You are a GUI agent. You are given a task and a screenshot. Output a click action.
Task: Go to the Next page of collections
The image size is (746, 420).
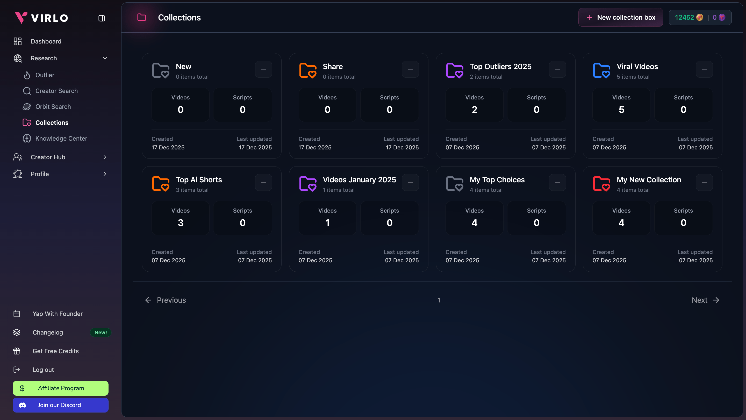pyautogui.click(x=705, y=300)
